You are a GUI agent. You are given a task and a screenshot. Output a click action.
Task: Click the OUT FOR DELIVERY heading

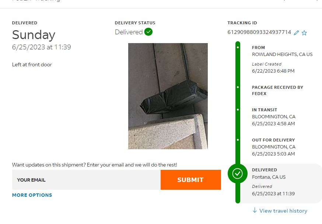[273, 140]
